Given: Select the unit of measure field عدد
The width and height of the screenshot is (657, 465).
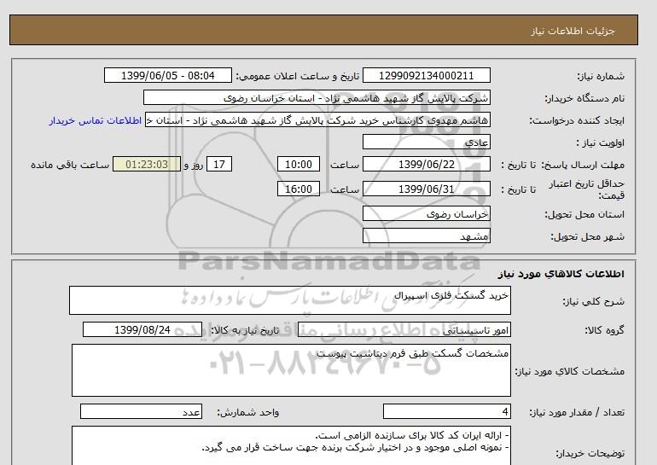Looking at the screenshot, I should (x=141, y=411).
